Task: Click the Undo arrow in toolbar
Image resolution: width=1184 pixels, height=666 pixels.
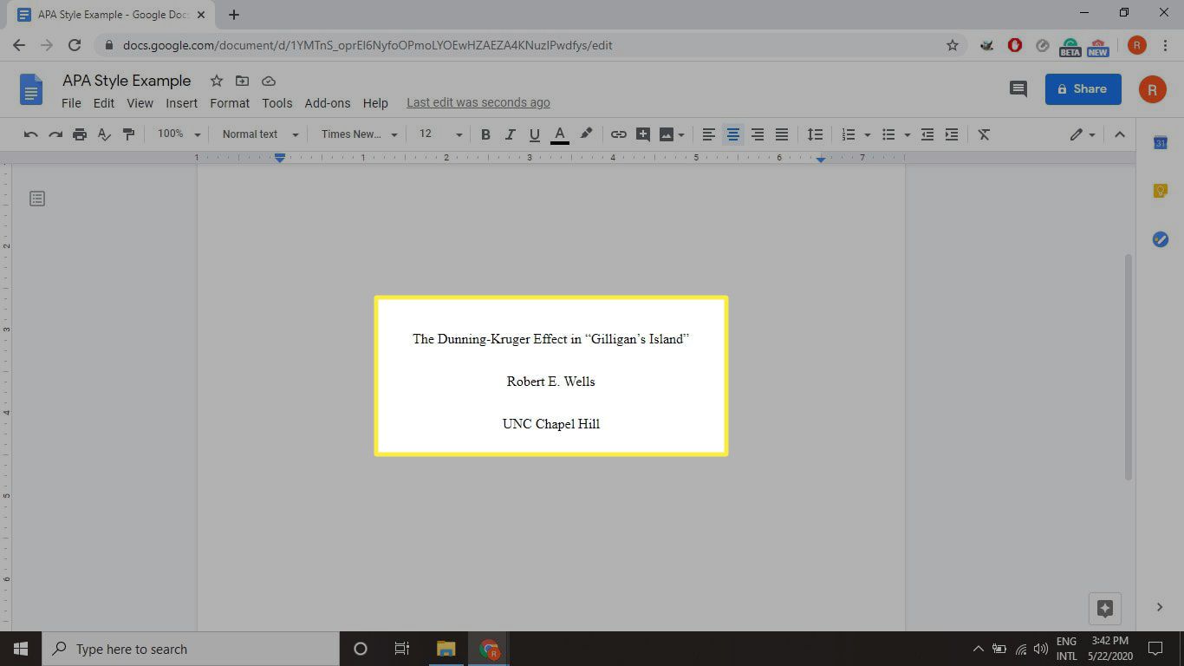Action: pos(31,134)
